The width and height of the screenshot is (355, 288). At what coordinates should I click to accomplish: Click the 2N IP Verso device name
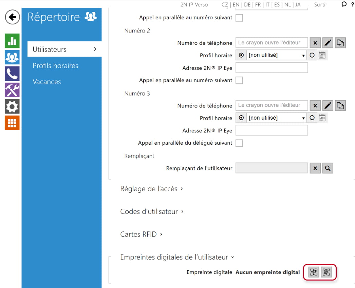coord(194,4)
